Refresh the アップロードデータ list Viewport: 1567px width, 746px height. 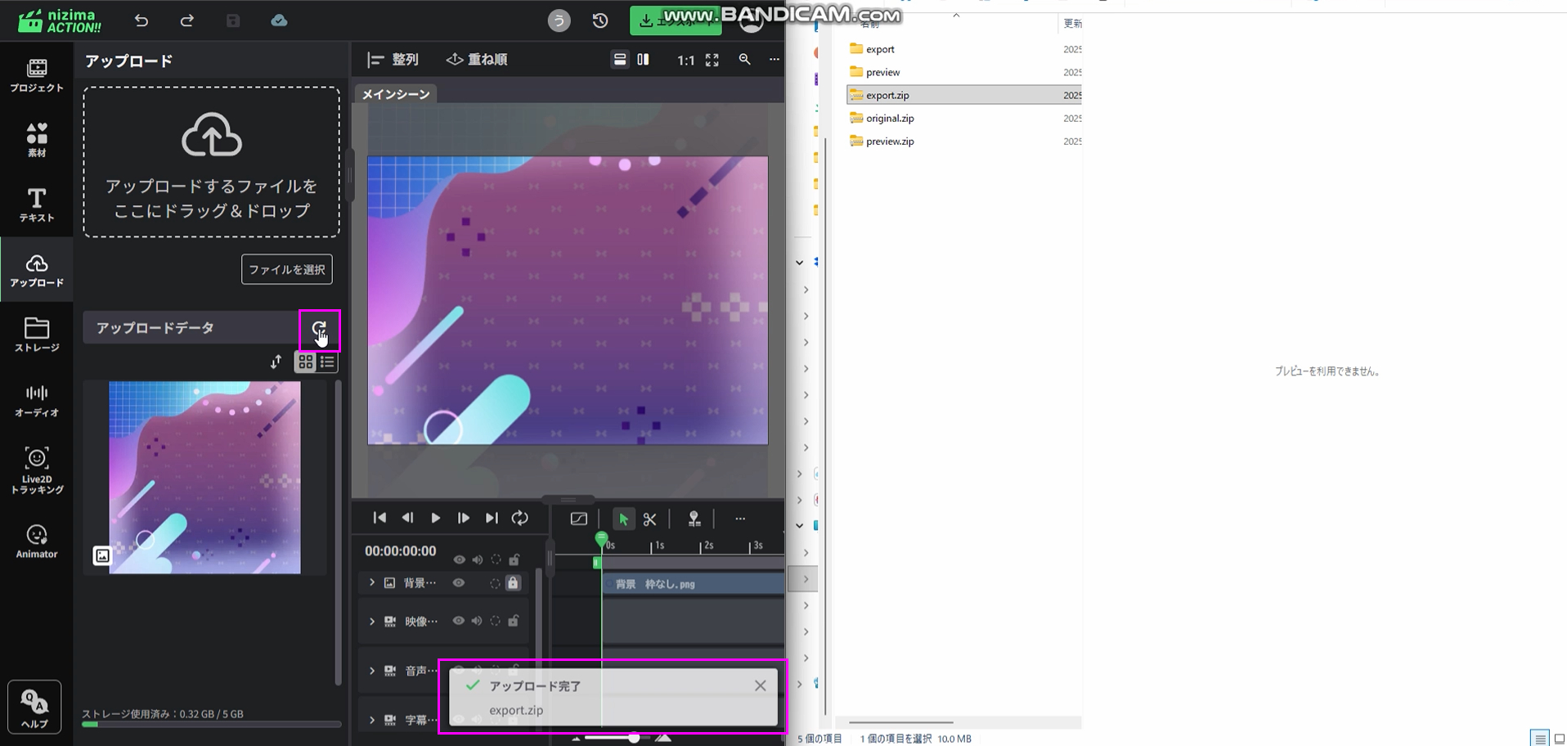click(319, 328)
